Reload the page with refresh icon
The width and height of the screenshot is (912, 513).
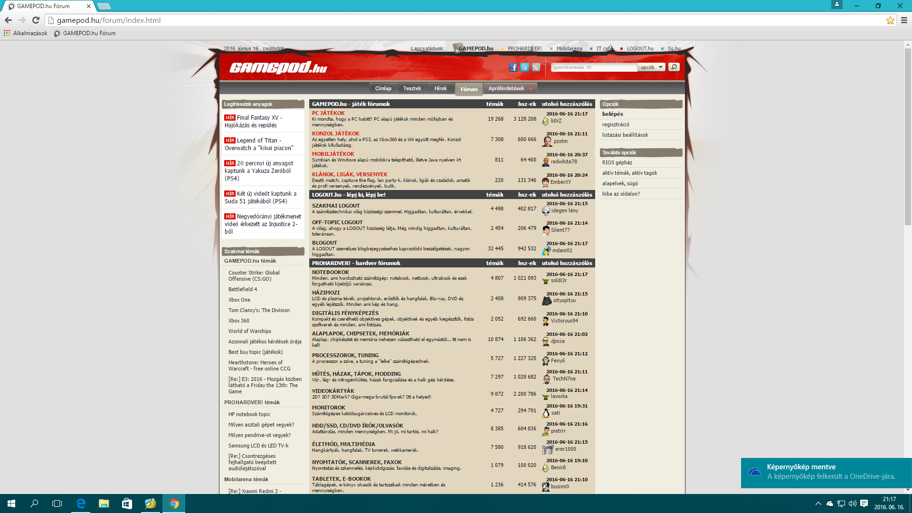coord(36,20)
